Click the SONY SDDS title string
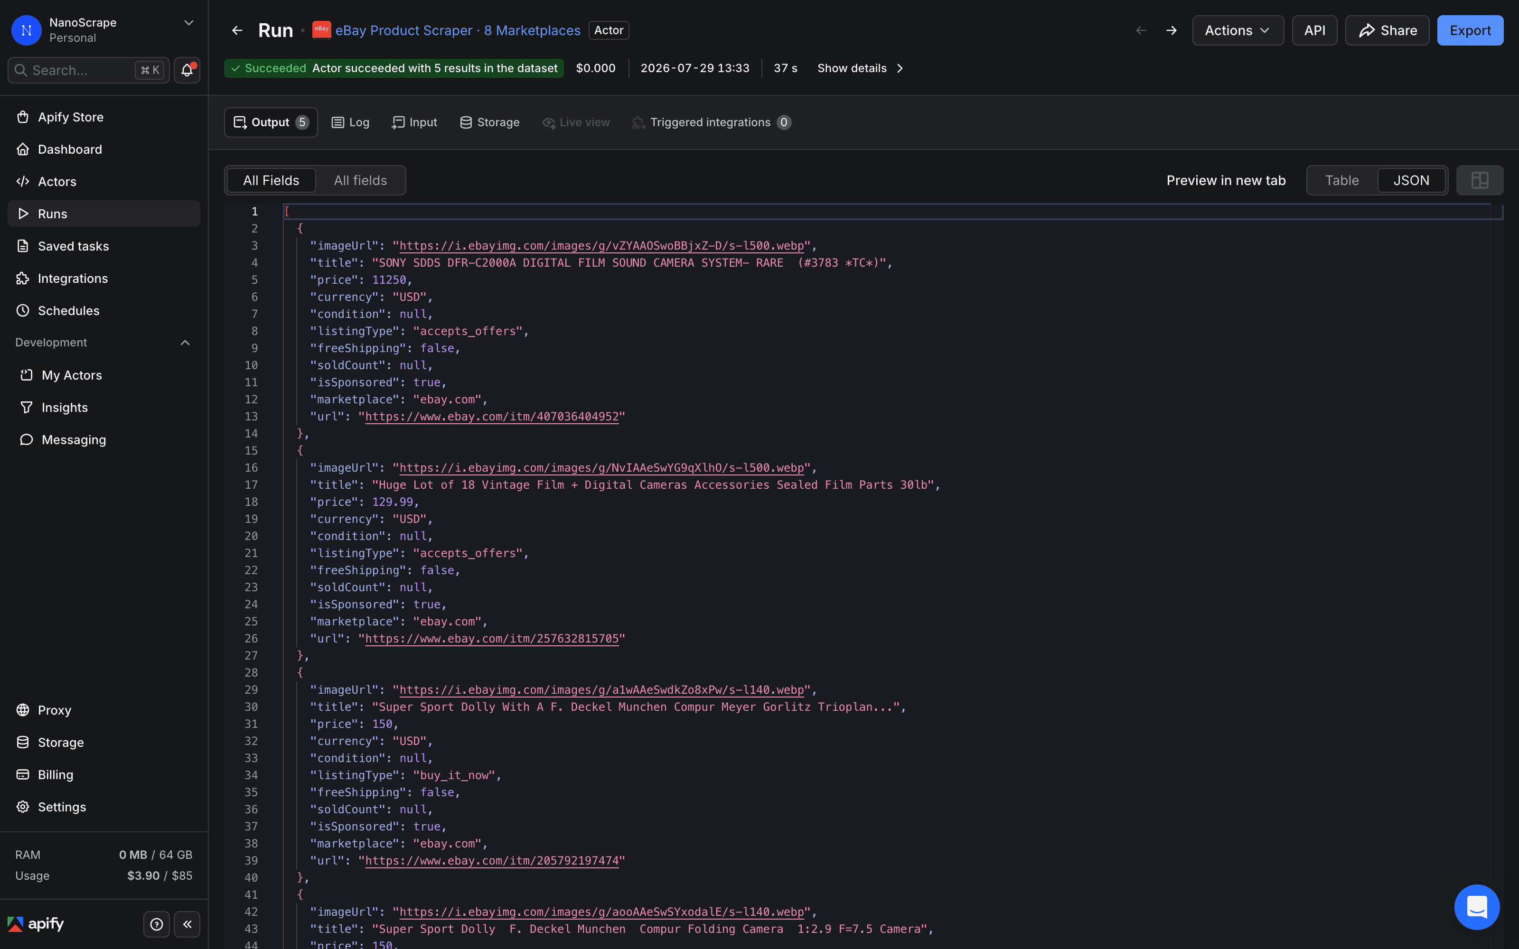 629,263
